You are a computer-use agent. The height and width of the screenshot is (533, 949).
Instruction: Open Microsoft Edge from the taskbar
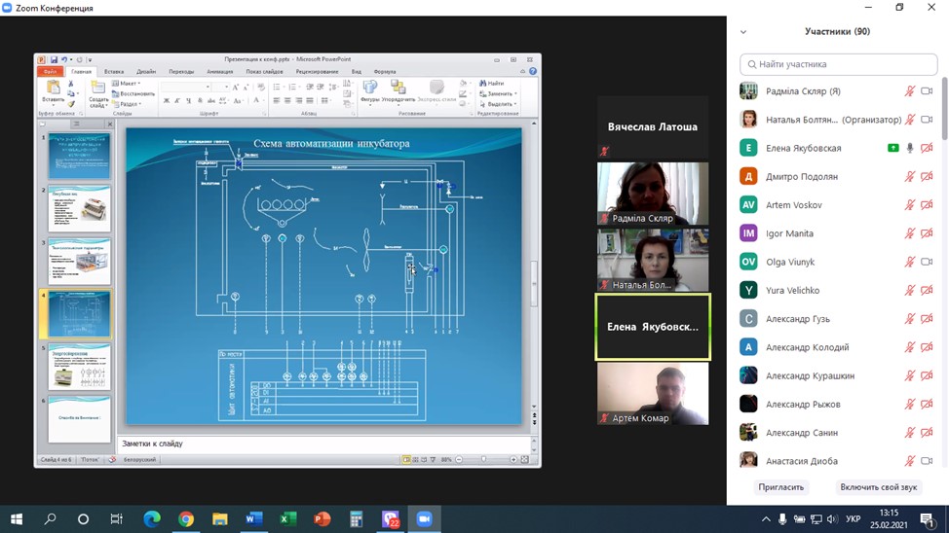coord(152,519)
